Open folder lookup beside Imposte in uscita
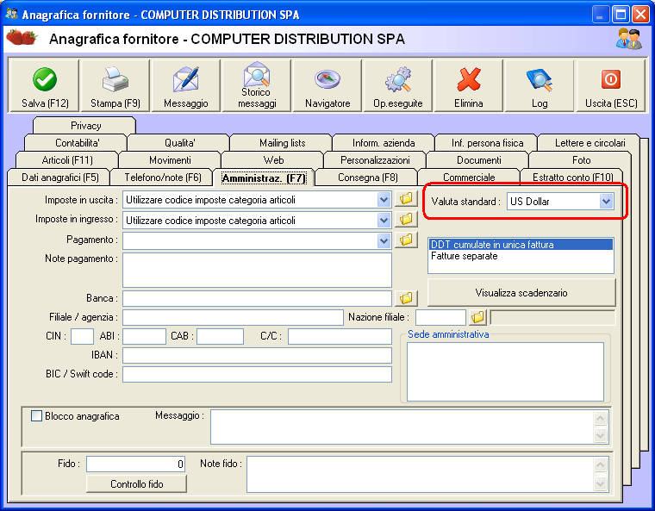 [x=406, y=199]
